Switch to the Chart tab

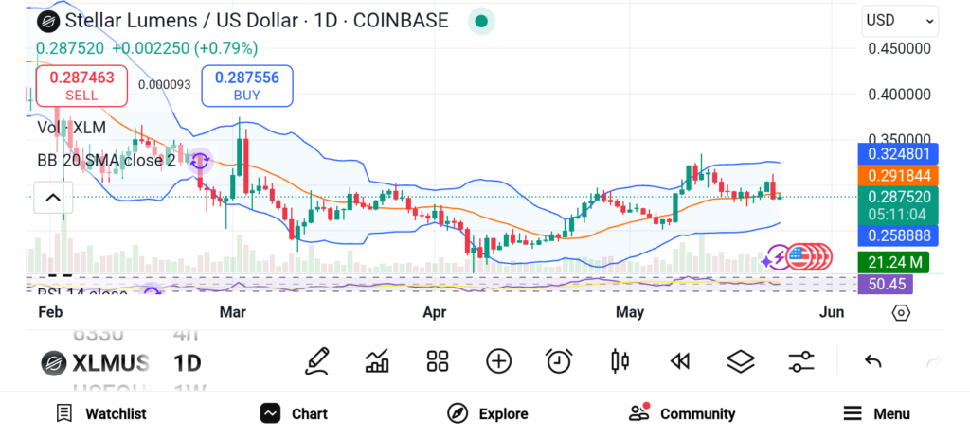pyautogui.click(x=294, y=413)
